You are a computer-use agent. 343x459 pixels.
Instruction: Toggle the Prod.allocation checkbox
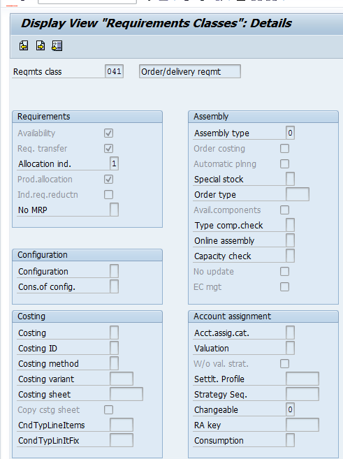(108, 179)
